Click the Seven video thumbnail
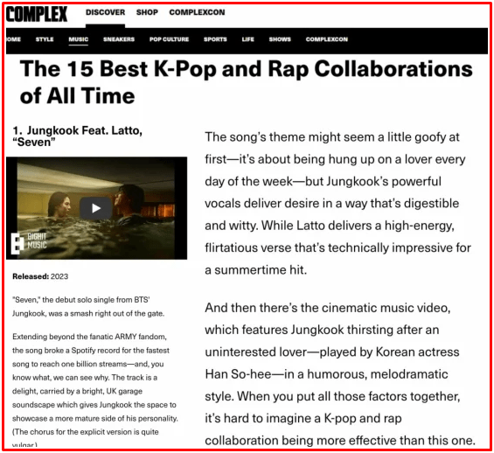 (96, 208)
